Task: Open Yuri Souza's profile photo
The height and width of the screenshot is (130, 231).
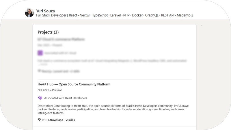Action: pyautogui.click(x=29, y=13)
